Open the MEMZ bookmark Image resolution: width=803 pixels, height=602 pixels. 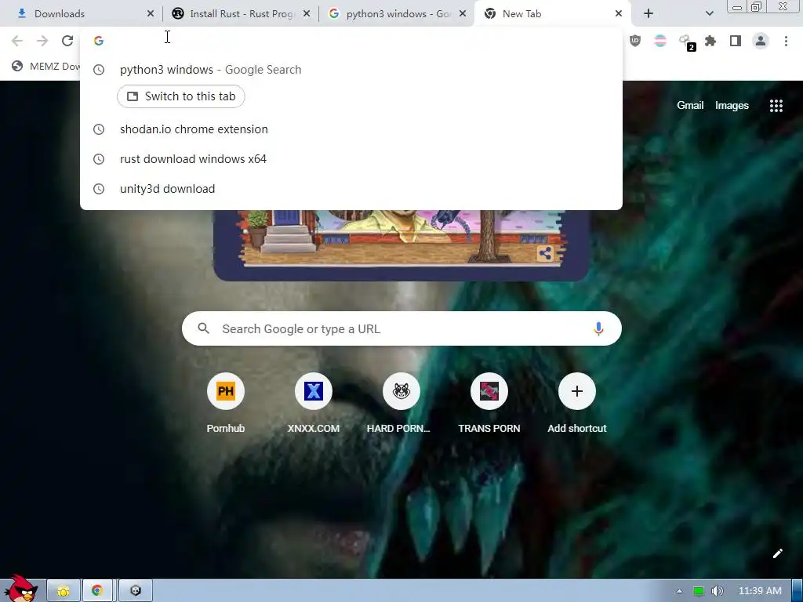point(46,66)
